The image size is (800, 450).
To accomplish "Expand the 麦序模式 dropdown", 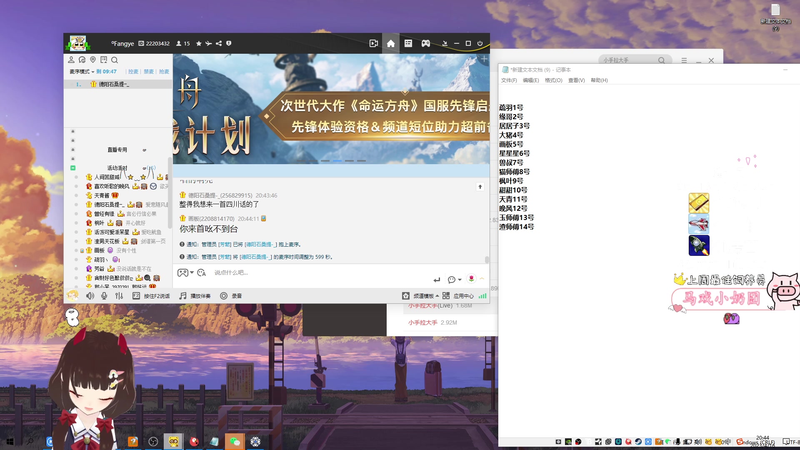I will 82,72.
